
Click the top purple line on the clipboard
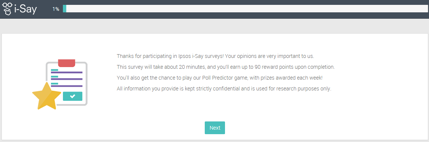click(67, 72)
